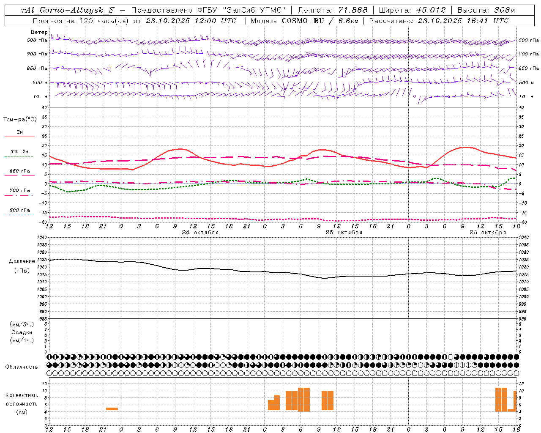Image resolution: width=541 pixels, height=433 pixels.
Task: Click the Ветер section label
Action: point(39,32)
